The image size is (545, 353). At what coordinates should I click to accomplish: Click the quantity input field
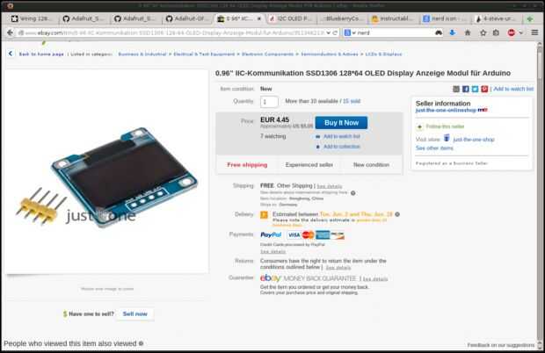[269, 102]
